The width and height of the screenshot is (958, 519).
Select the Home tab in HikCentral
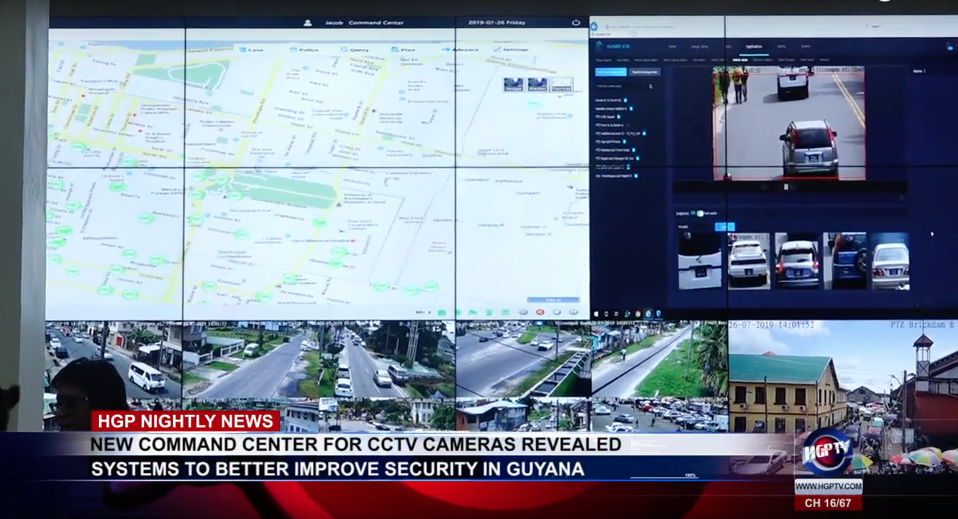point(673,47)
